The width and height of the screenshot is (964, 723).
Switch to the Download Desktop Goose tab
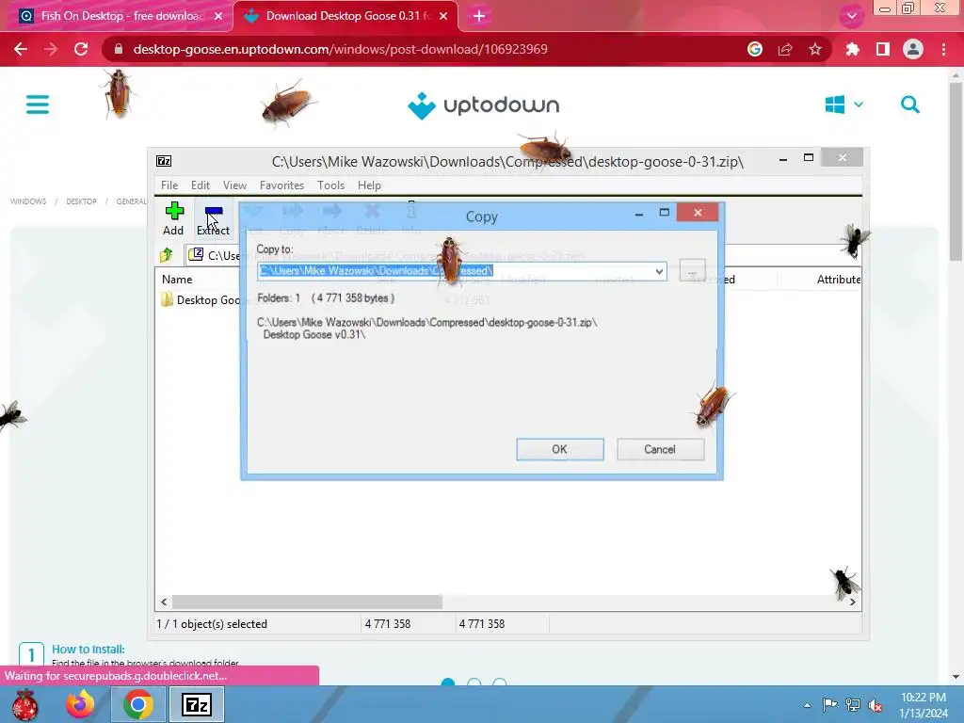pyautogui.click(x=347, y=16)
